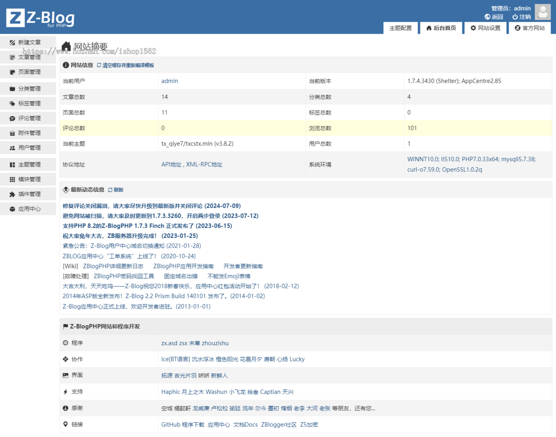Open the API地址 link
Viewport: 556px width, 437px height.
(x=171, y=164)
